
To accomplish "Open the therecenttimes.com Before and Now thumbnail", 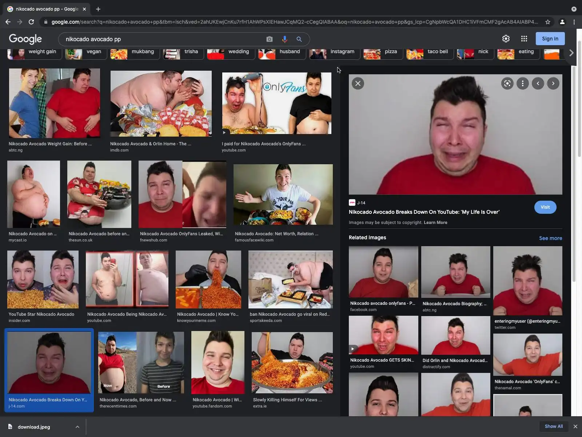I will pos(141,362).
